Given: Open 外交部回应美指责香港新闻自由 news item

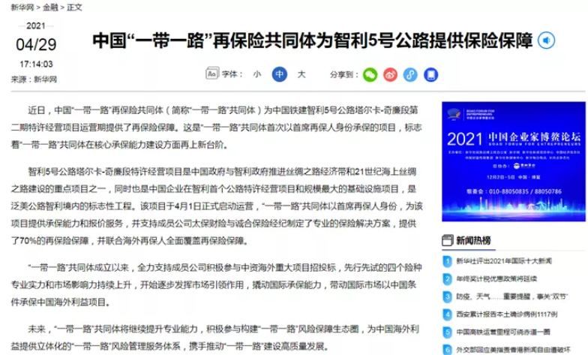Looking at the screenshot, I should [x=513, y=350].
